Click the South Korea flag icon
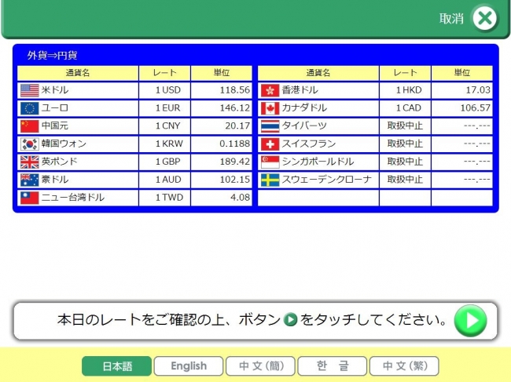The width and height of the screenshot is (511, 382). (29, 144)
